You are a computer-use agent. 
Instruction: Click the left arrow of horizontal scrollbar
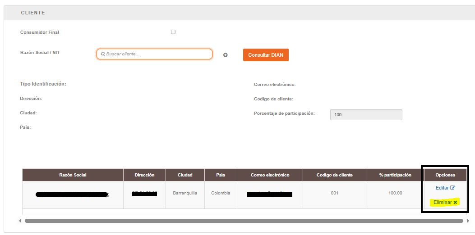(20, 221)
